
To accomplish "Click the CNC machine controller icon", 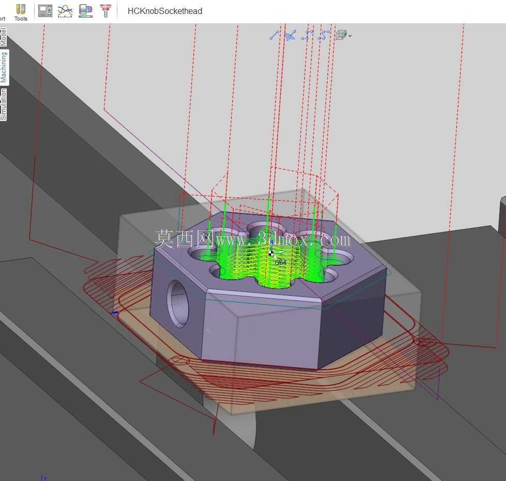I will [45, 11].
